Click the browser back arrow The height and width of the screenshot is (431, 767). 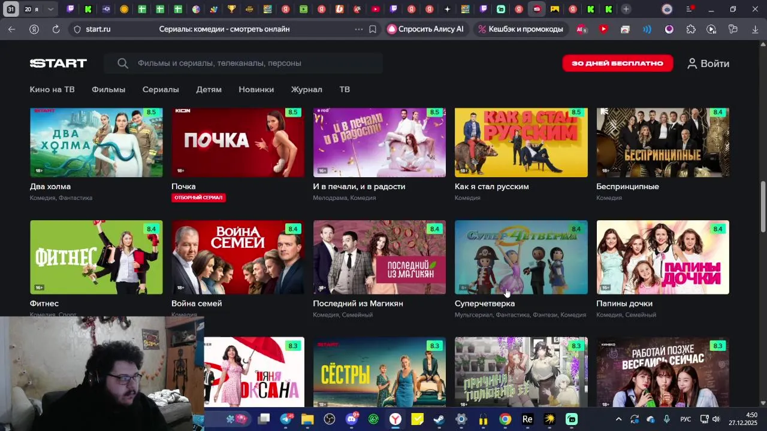(12, 29)
